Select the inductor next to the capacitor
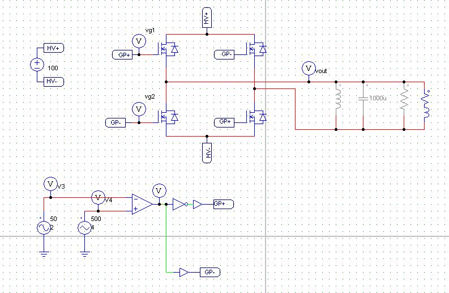The height and width of the screenshot is (293, 449). coord(338,99)
